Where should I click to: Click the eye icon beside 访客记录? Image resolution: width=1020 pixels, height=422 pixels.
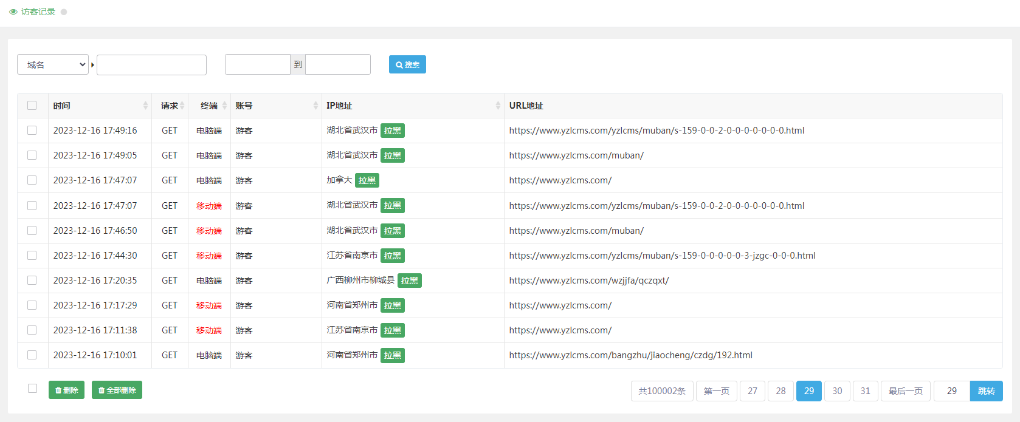point(13,12)
